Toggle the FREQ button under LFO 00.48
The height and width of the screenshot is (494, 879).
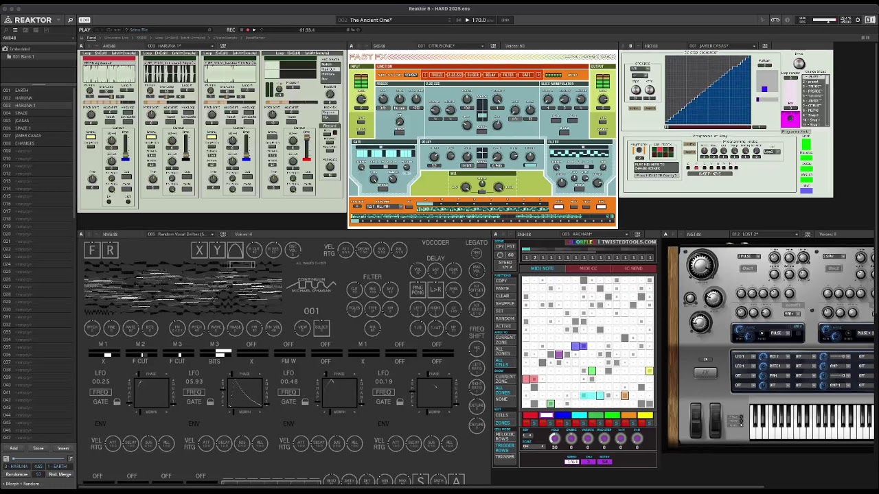(x=288, y=392)
